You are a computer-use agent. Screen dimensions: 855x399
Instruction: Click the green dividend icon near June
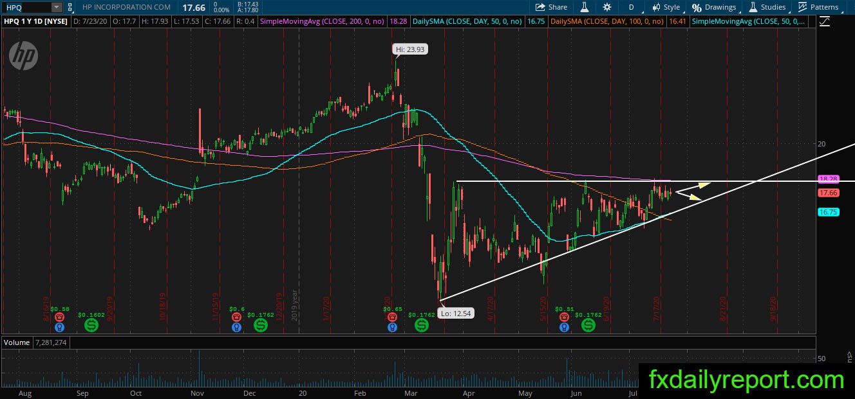pyautogui.click(x=588, y=326)
